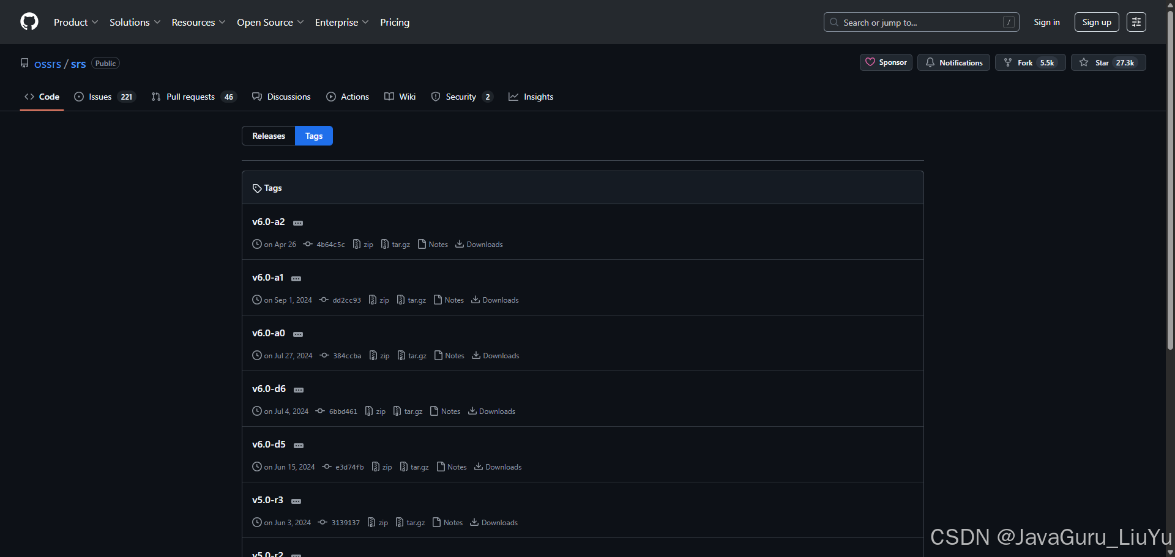Open the ossrs owner link
This screenshot has height=557, width=1175.
(48, 64)
